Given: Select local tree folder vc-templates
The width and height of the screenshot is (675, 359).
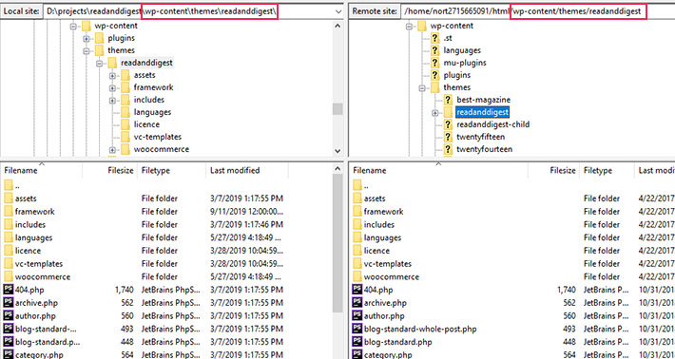Looking at the screenshot, I should [x=158, y=137].
